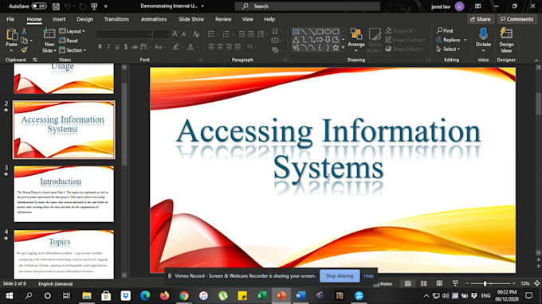
Task: Switch to the Slide Show tab
Action: 191,19
